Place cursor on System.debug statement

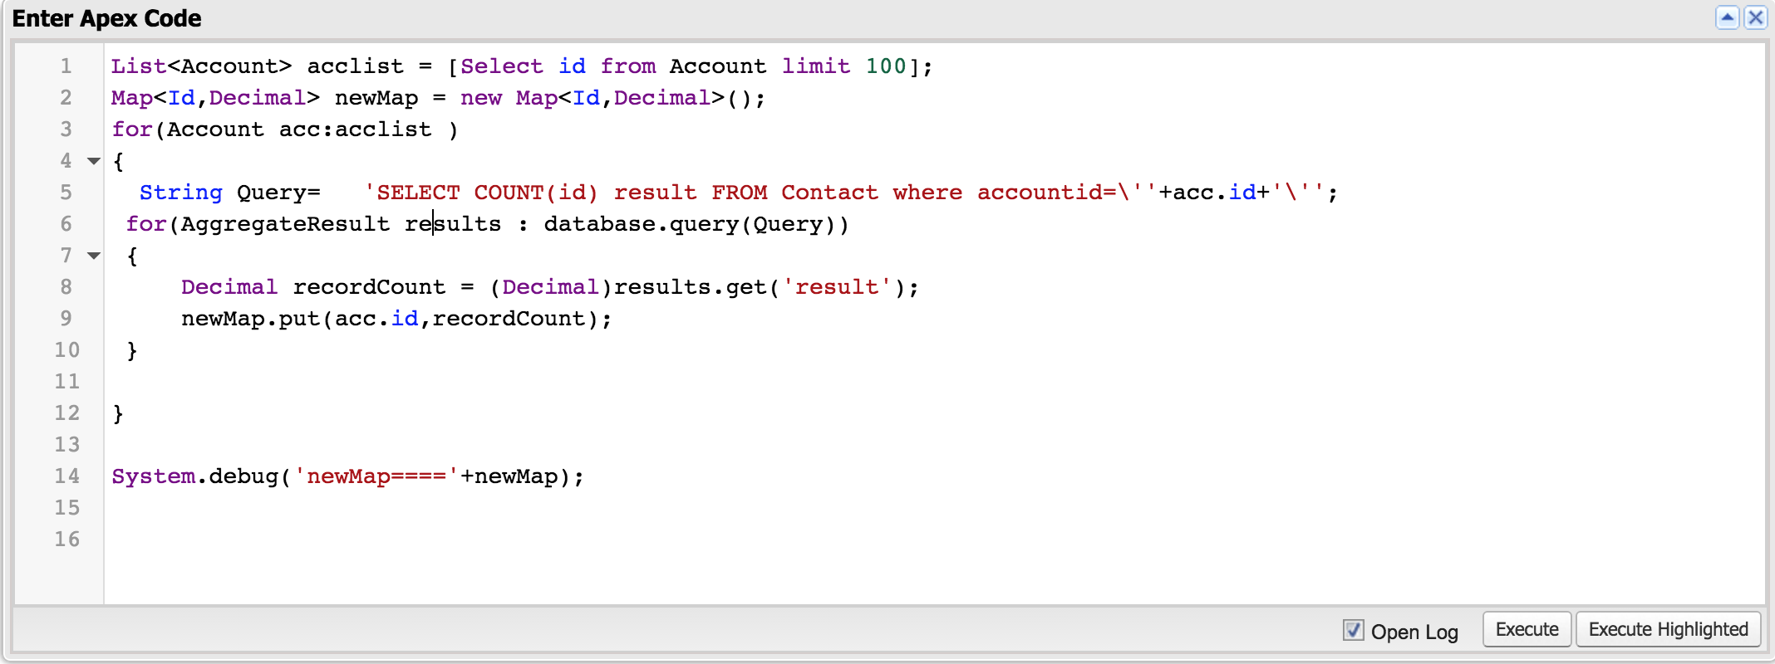pyautogui.click(x=347, y=476)
